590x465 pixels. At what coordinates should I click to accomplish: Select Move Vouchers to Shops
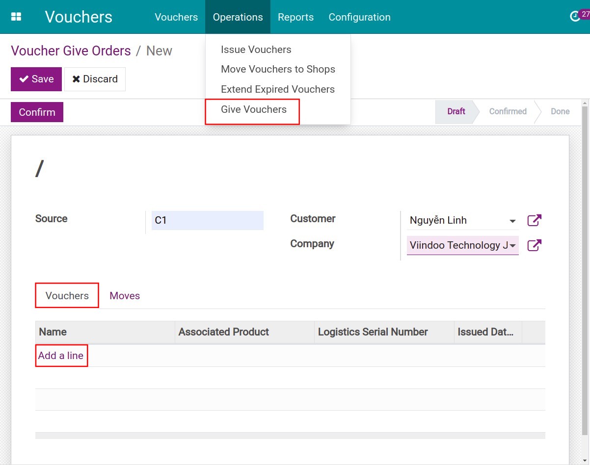coord(278,69)
